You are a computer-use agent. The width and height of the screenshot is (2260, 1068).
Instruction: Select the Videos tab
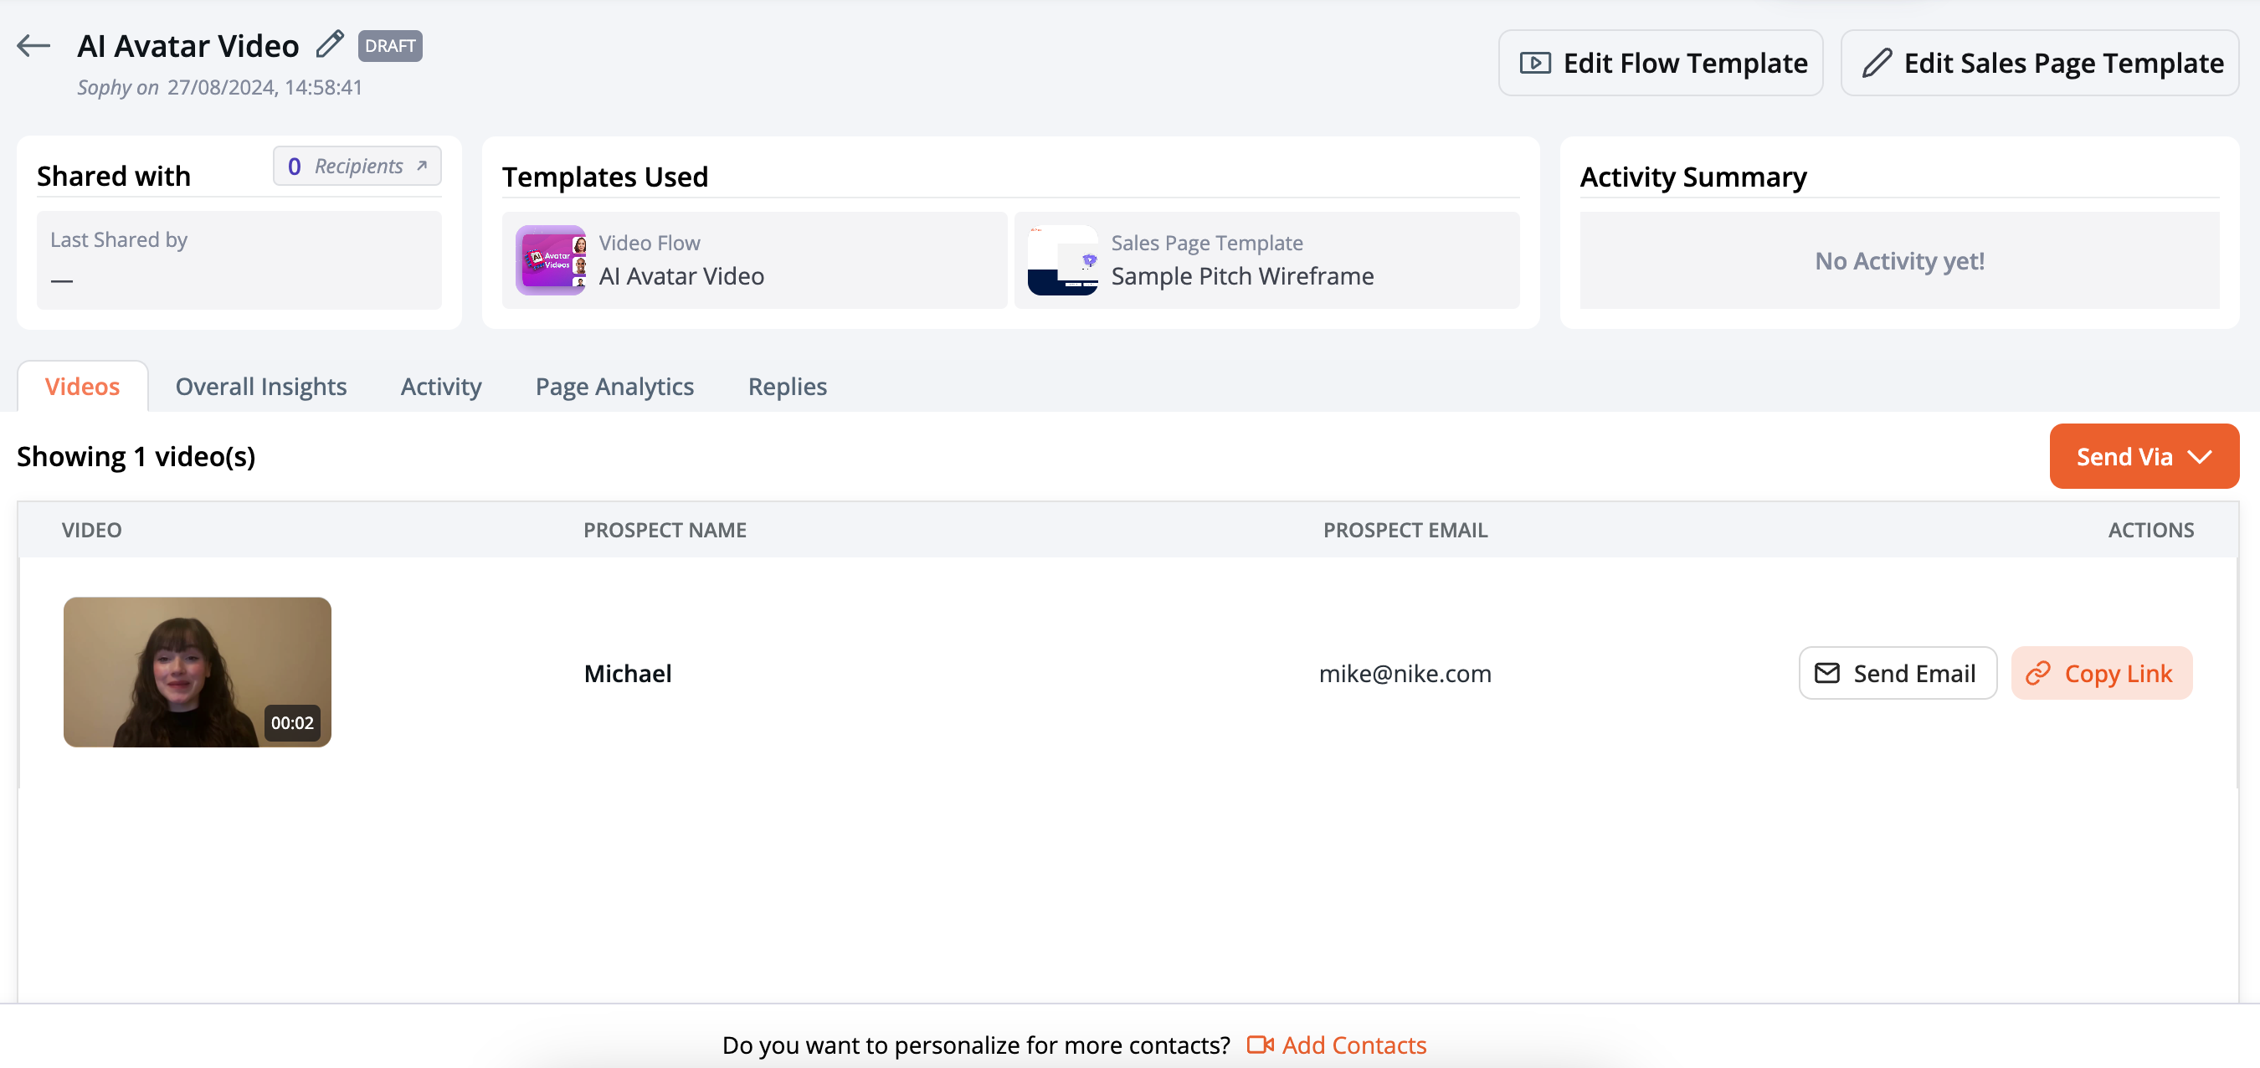(x=83, y=386)
